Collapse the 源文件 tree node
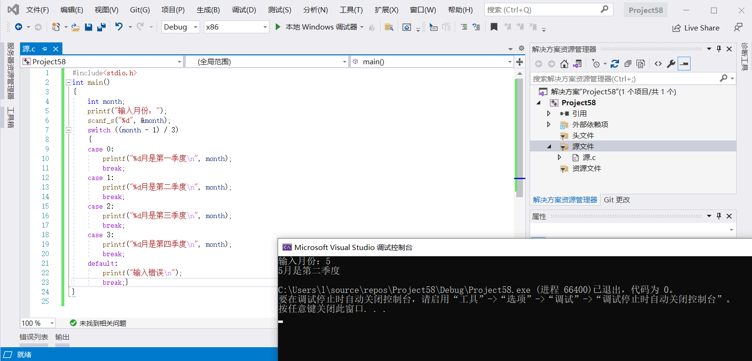Image resolution: width=752 pixels, height=361 pixels. click(549, 147)
